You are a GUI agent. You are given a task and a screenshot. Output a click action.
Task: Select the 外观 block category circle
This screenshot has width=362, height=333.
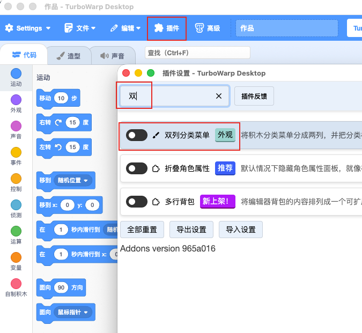(16, 100)
